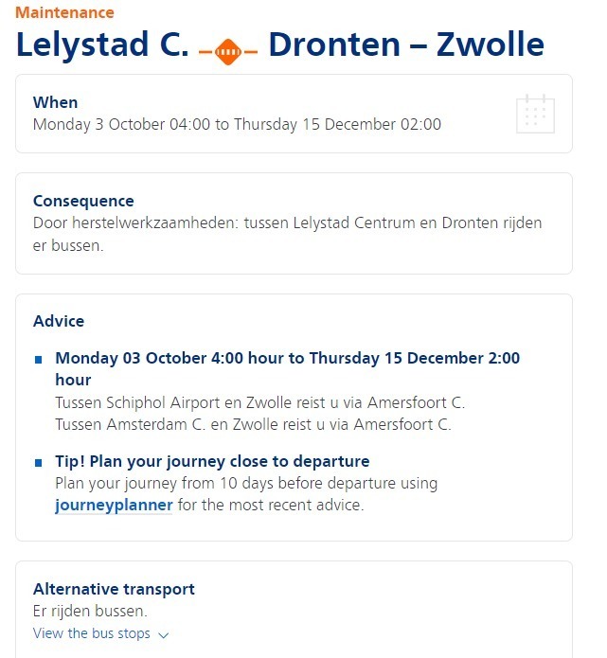Open the journeyplanner link
Screen dimensions: 607x658
point(114,505)
